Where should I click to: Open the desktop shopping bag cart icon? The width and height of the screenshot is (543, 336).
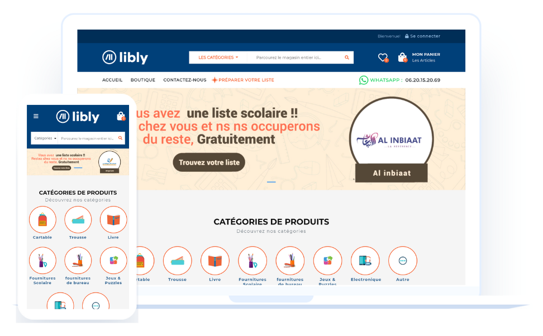(402, 57)
